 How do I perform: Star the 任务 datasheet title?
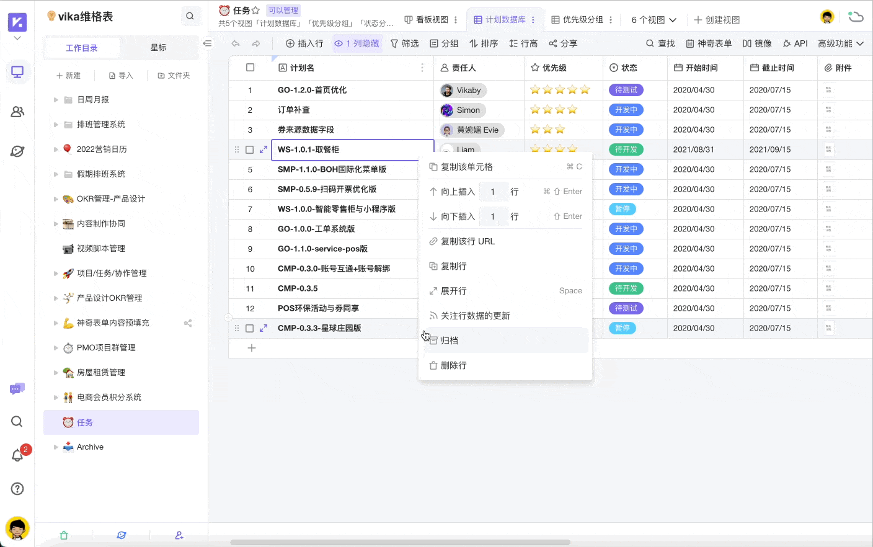coord(255,11)
